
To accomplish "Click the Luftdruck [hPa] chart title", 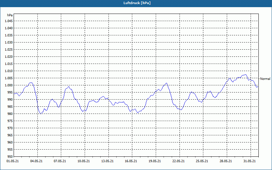I will pyautogui.click(x=137, y=3).
